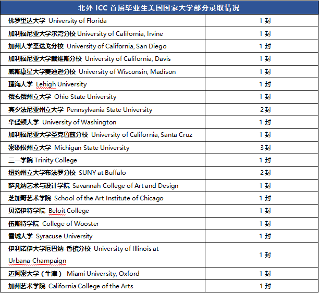Select the University of Florida cell
The height and width of the screenshot is (293, 319).
[x=103, y=20]
